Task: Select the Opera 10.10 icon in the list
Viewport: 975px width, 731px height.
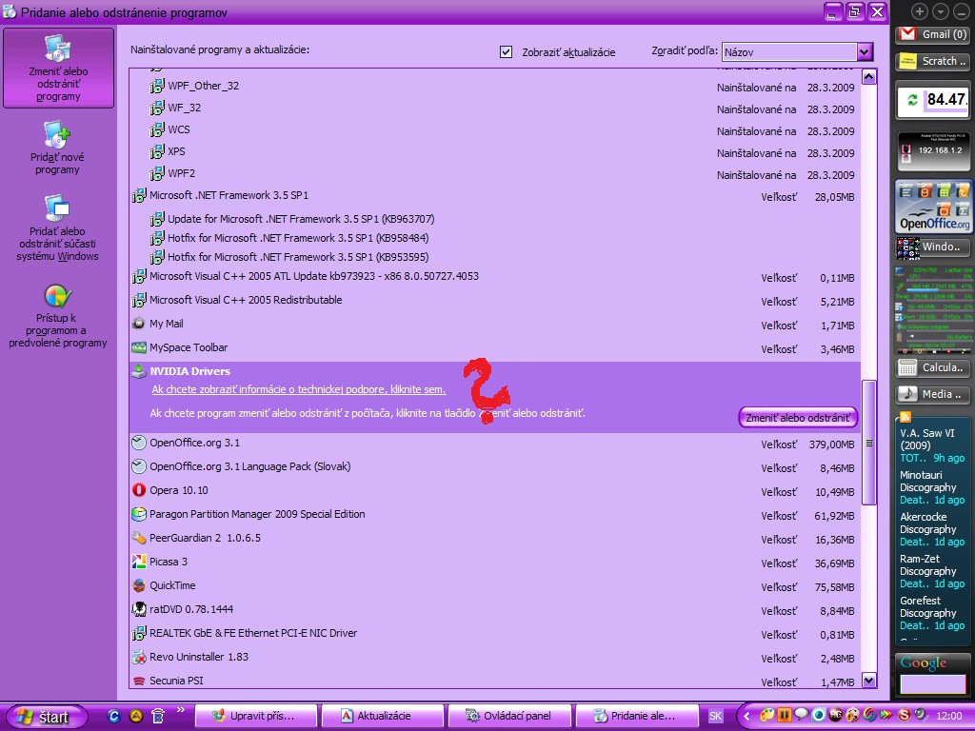Action: pos(138,490)
